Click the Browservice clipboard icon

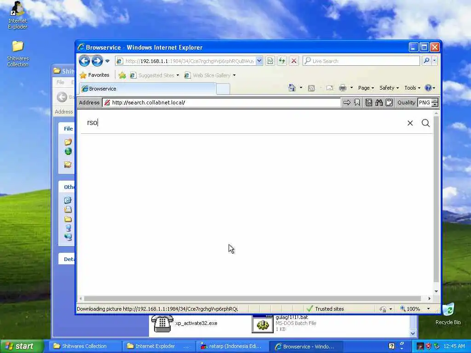pyautogui.click(x=389, y=102)
